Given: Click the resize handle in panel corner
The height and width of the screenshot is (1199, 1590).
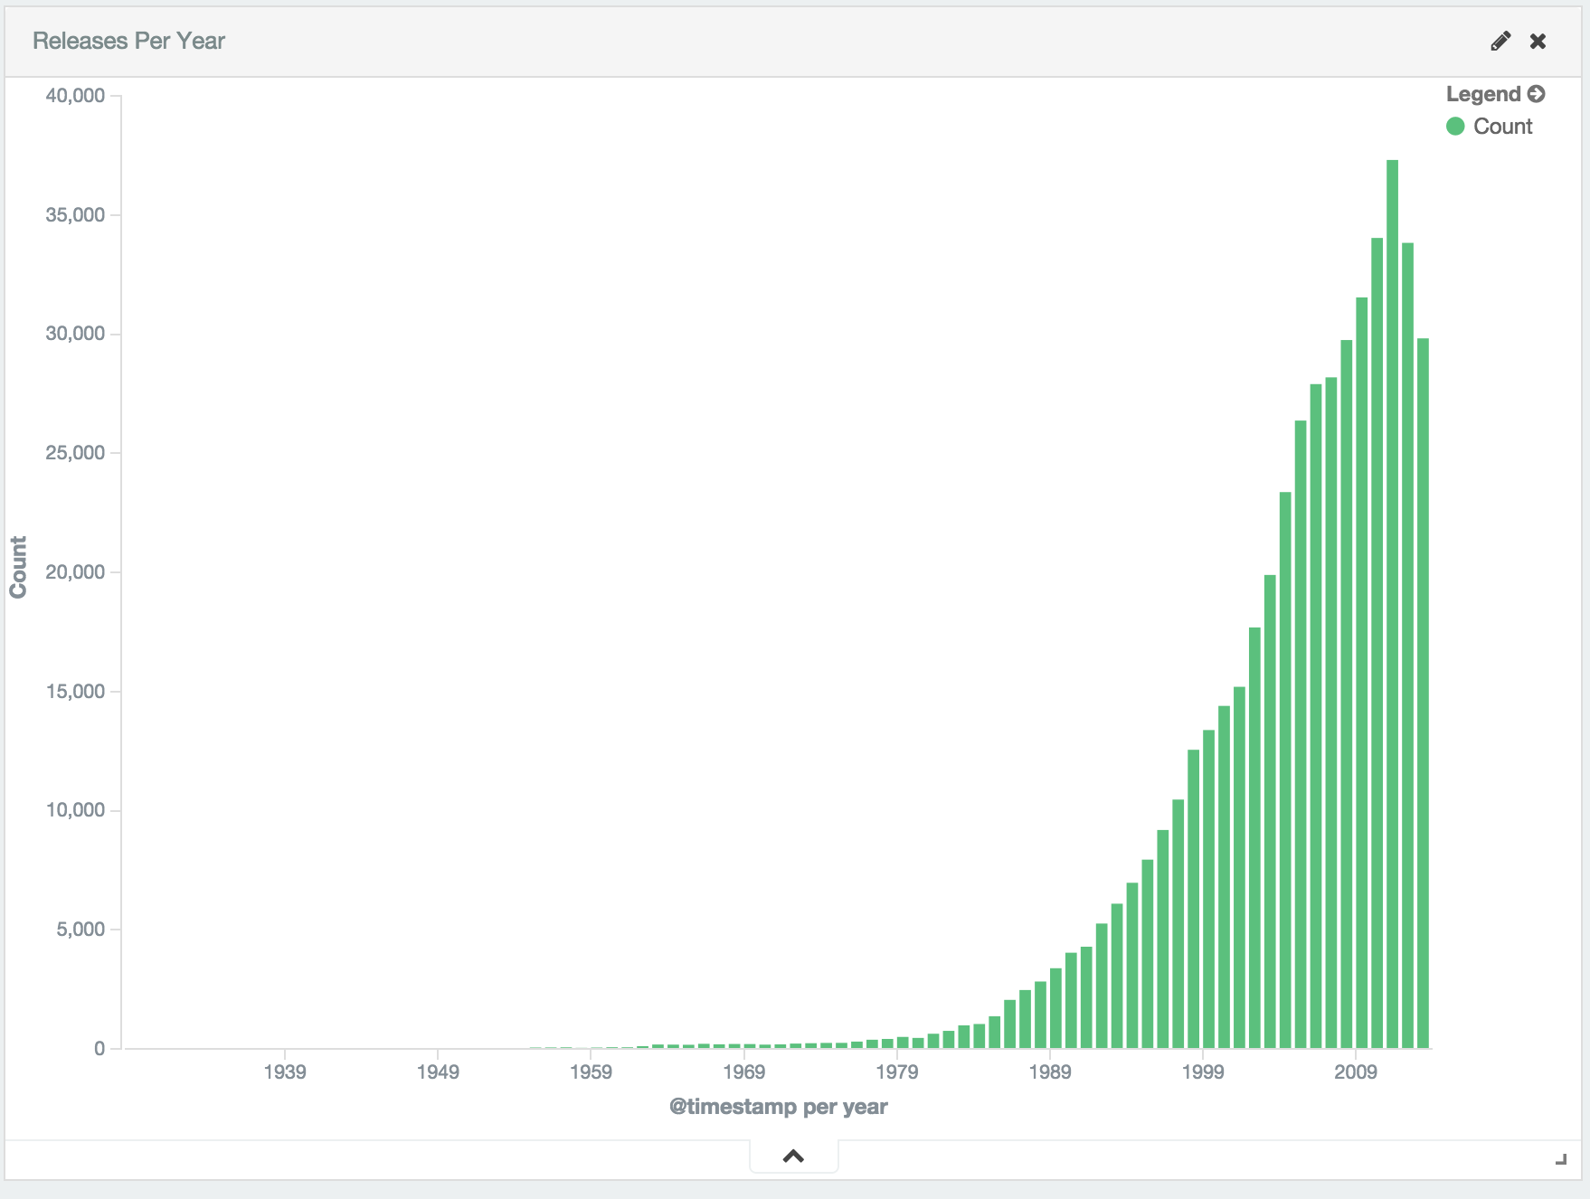Looking at the screenshot, I should click(x=1560, y=1159).
